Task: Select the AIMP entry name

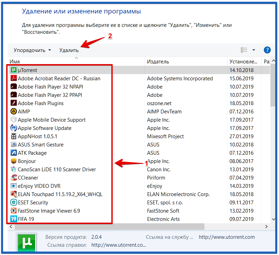Action: pos(24,112)
